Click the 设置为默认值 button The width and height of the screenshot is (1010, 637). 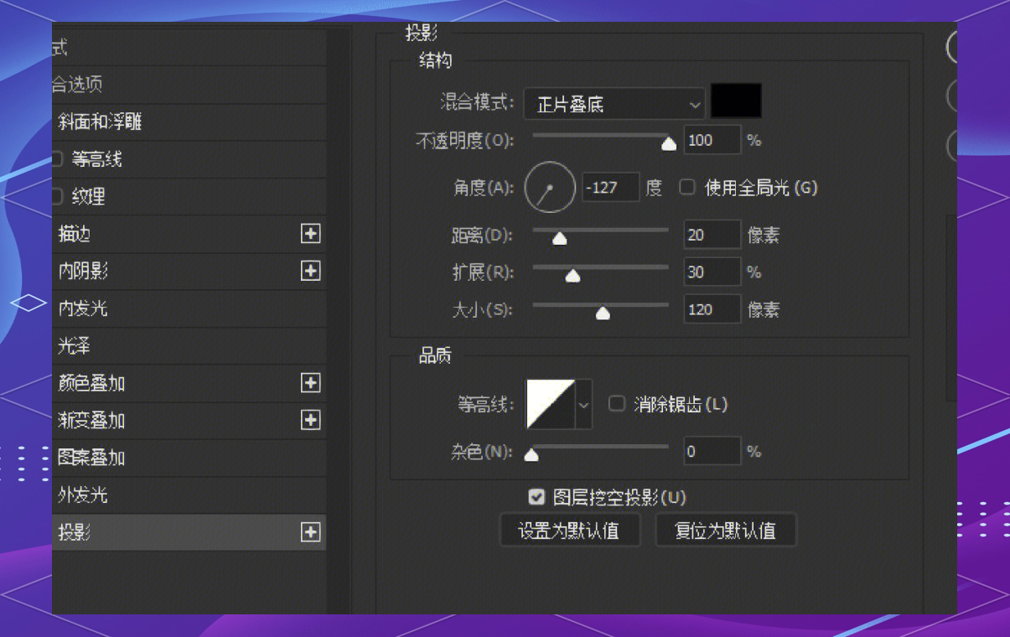(x=570, y=531)
